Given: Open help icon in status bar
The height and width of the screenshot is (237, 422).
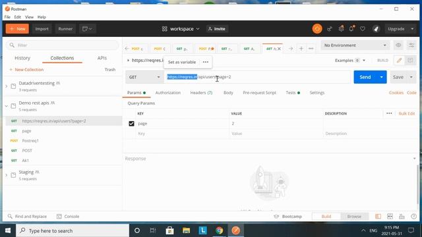Looking at the screenshot, I should (414, 217).
